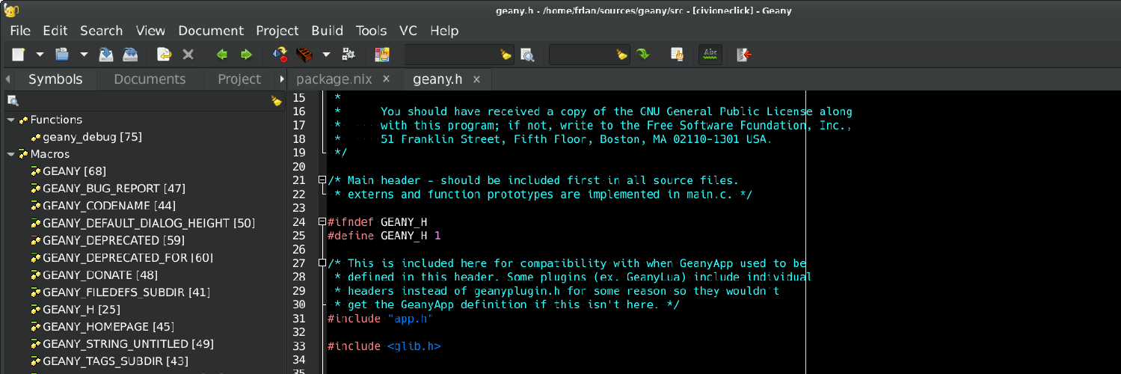Select GEANY_BUG_REPORT [47] macro
The width and height of the screenshot is (1121, 374).
coord(114,188)
